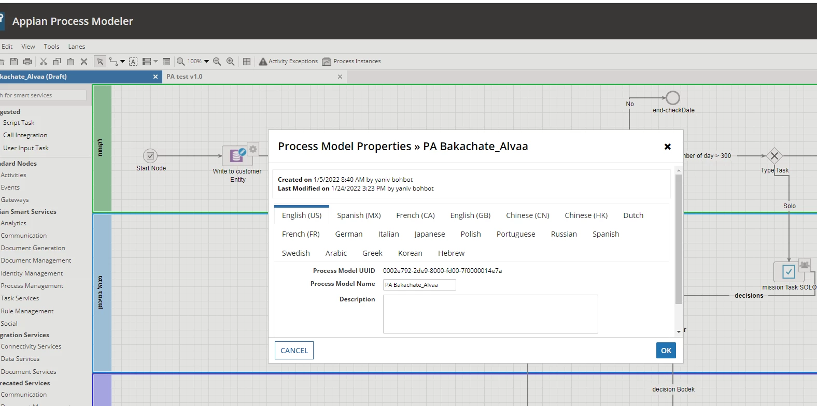The image size is (817, 406).
Task: Close the PA test v1.0 tab
Action: [340, 77]
